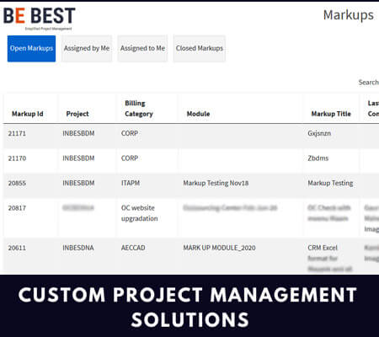Click the Zbdms markup title

tap(318, 158)
